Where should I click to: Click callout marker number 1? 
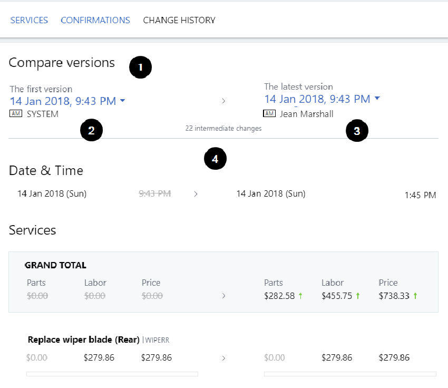[140, 67]
